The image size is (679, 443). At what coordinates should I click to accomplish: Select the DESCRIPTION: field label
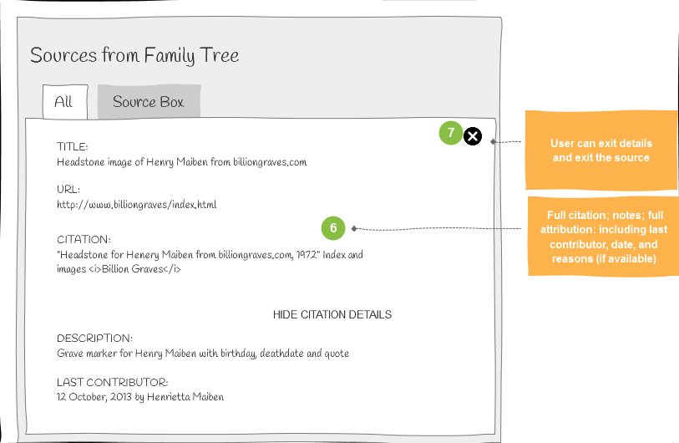[x=95, y=339]
